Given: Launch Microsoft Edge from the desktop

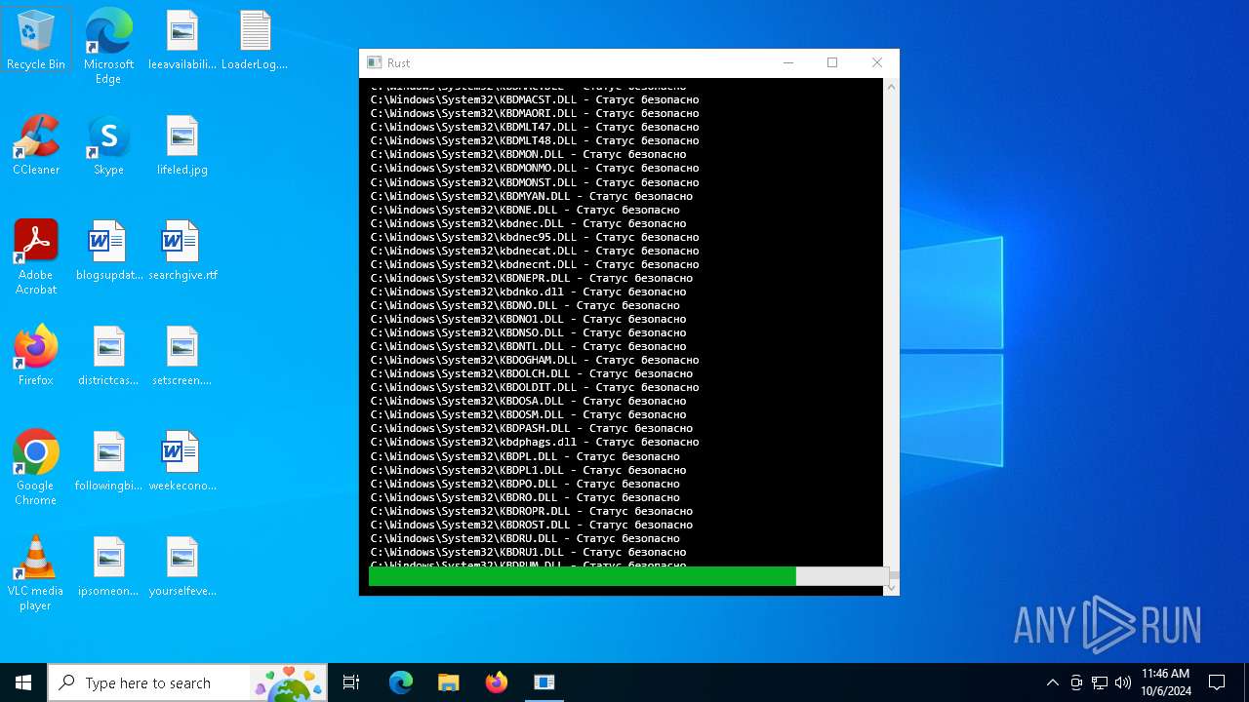Looking at the screenshot, I should pyautogui.click(x=108, y=46).
